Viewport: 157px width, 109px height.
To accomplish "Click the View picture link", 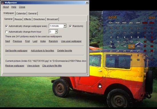I will (33, 66).
